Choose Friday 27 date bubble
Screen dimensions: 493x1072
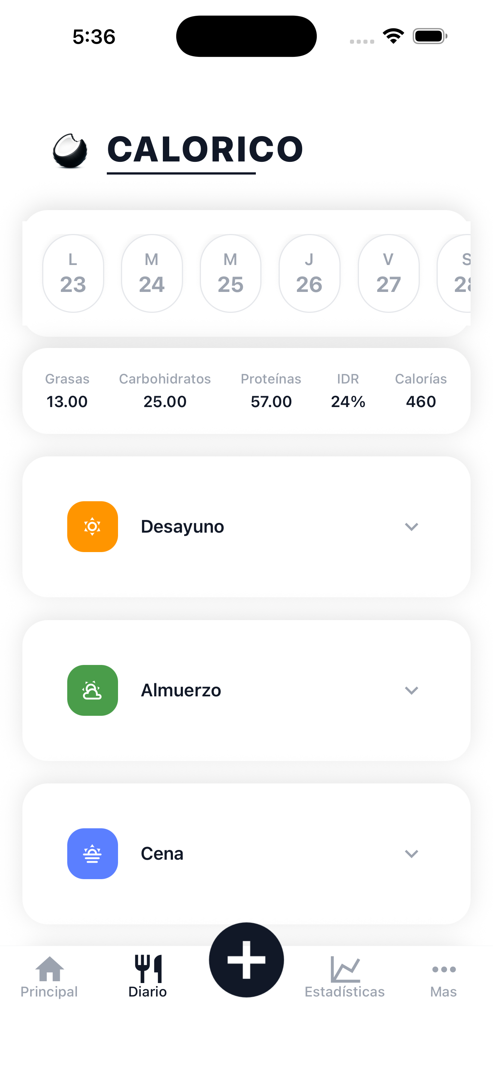(x=388, y=273)
